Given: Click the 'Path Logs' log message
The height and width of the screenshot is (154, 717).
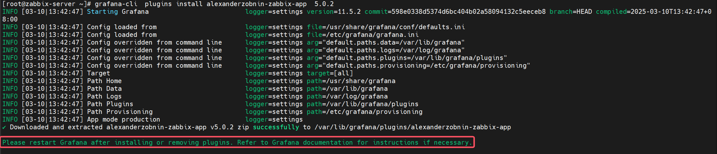Looking at the screenshot, I should click(104, 97).
